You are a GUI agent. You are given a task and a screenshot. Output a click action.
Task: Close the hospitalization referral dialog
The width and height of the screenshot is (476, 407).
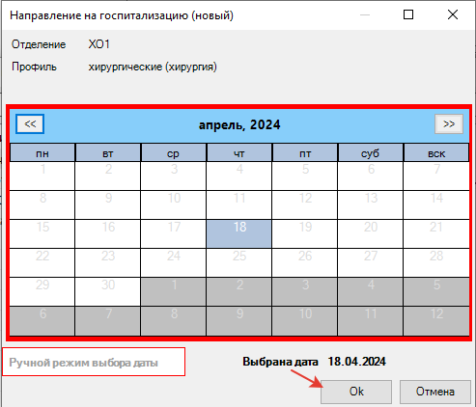point(453,14)
